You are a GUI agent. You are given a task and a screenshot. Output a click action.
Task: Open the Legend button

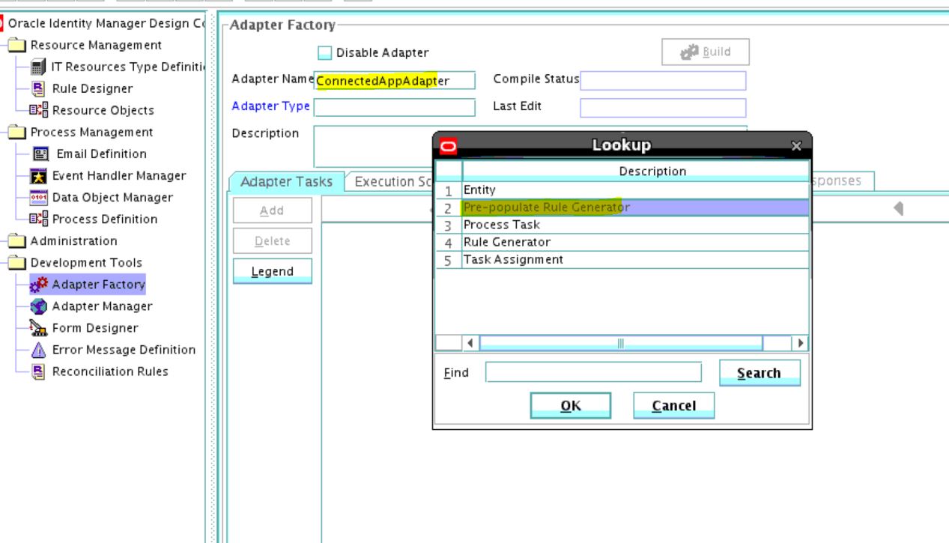tap(272, 271)
